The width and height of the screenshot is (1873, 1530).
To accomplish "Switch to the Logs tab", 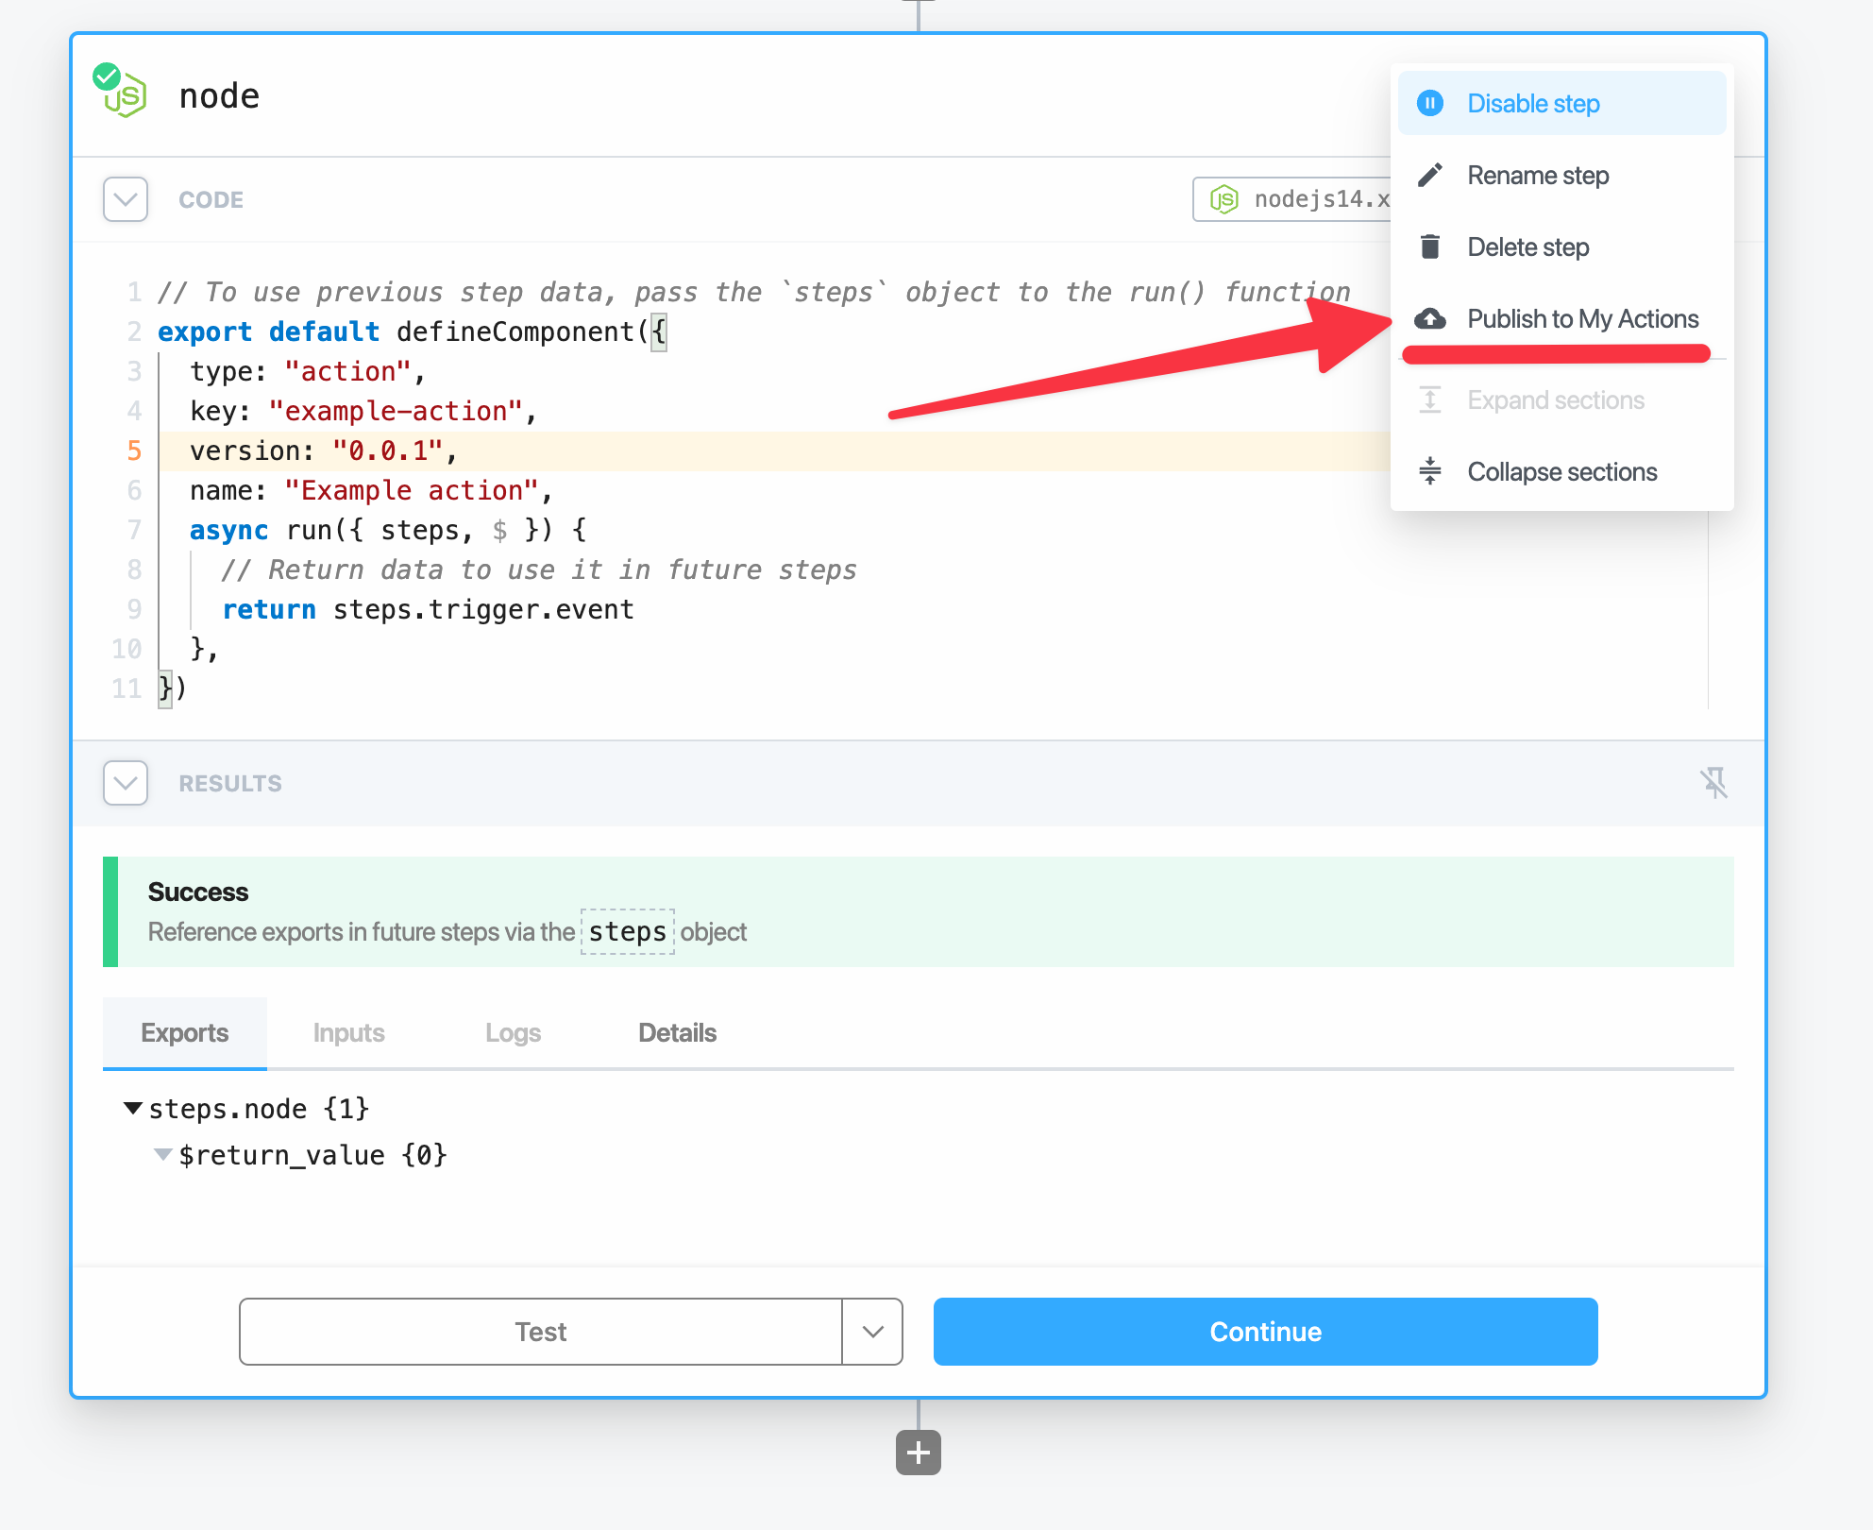I will 513,1032.
